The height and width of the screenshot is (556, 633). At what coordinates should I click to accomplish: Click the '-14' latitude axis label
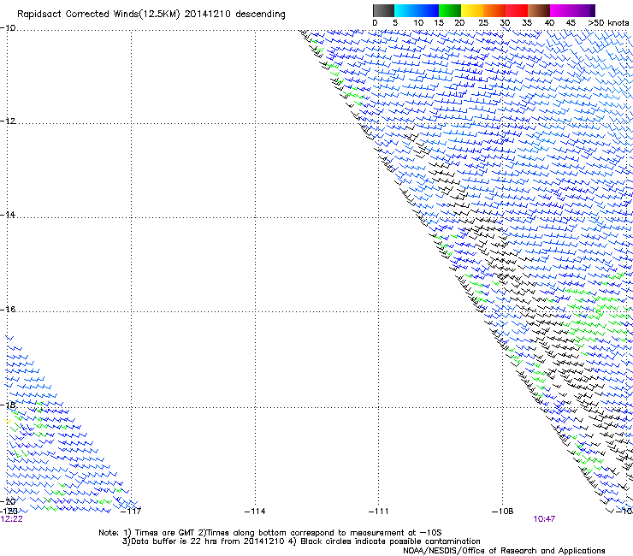tap(8, 215)
